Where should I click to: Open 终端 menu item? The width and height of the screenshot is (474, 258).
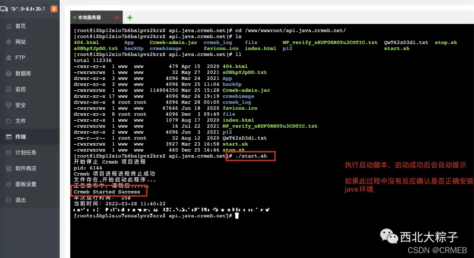tap(30, 137)
